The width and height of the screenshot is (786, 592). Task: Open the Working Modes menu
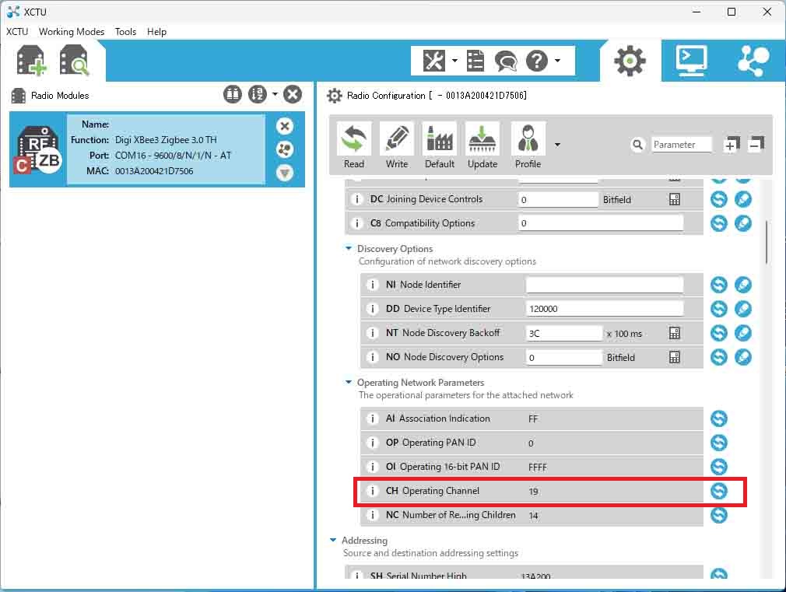pos(72,32)
